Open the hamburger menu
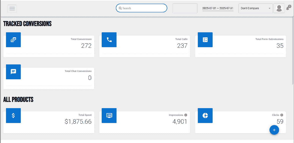The width and height of the screenshot is (294, 143). (x=12, y=9)
